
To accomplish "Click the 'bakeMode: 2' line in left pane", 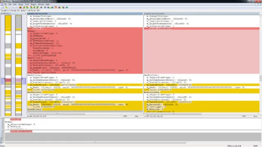I will click(40, 51).
